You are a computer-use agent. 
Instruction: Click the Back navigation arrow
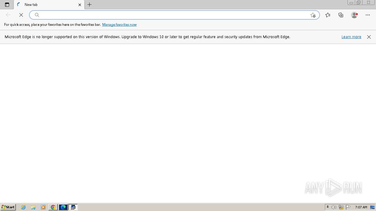pyautogui.click(x=8, y=15)
